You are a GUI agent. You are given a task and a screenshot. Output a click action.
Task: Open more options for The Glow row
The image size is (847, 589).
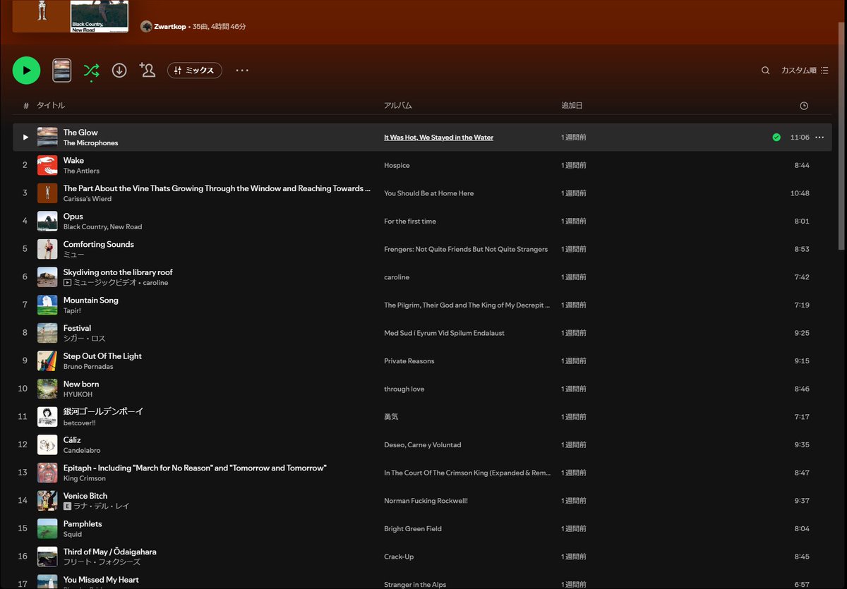[819, 138]
